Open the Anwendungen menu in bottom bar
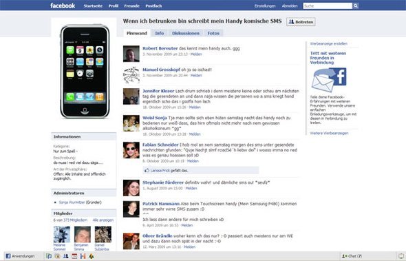This screenshot has height=261, width=406. pos(20,256)
